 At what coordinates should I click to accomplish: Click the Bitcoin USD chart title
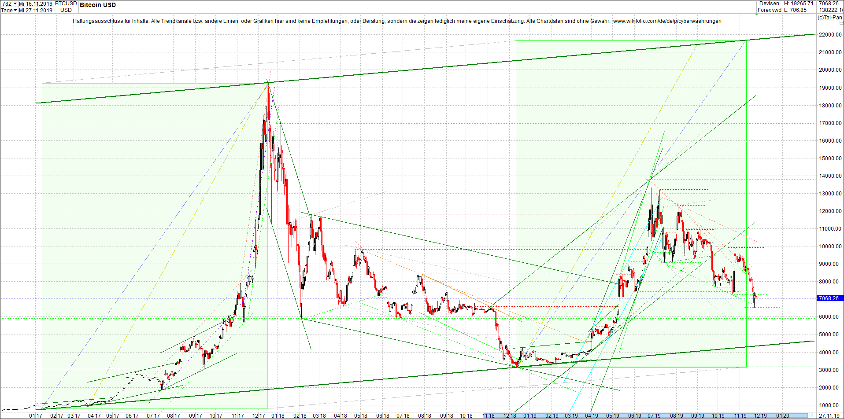[x=97, y=5]
